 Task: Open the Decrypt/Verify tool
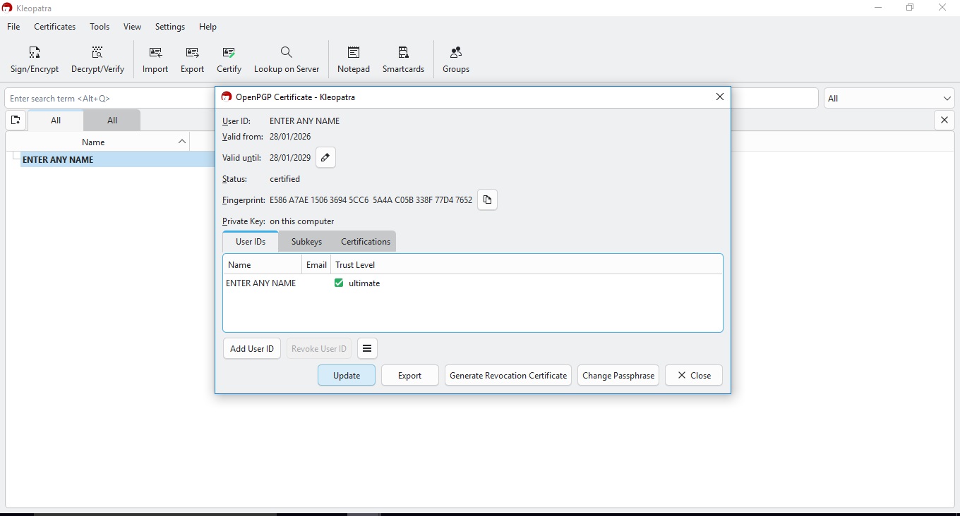click(x=97, y=60)
